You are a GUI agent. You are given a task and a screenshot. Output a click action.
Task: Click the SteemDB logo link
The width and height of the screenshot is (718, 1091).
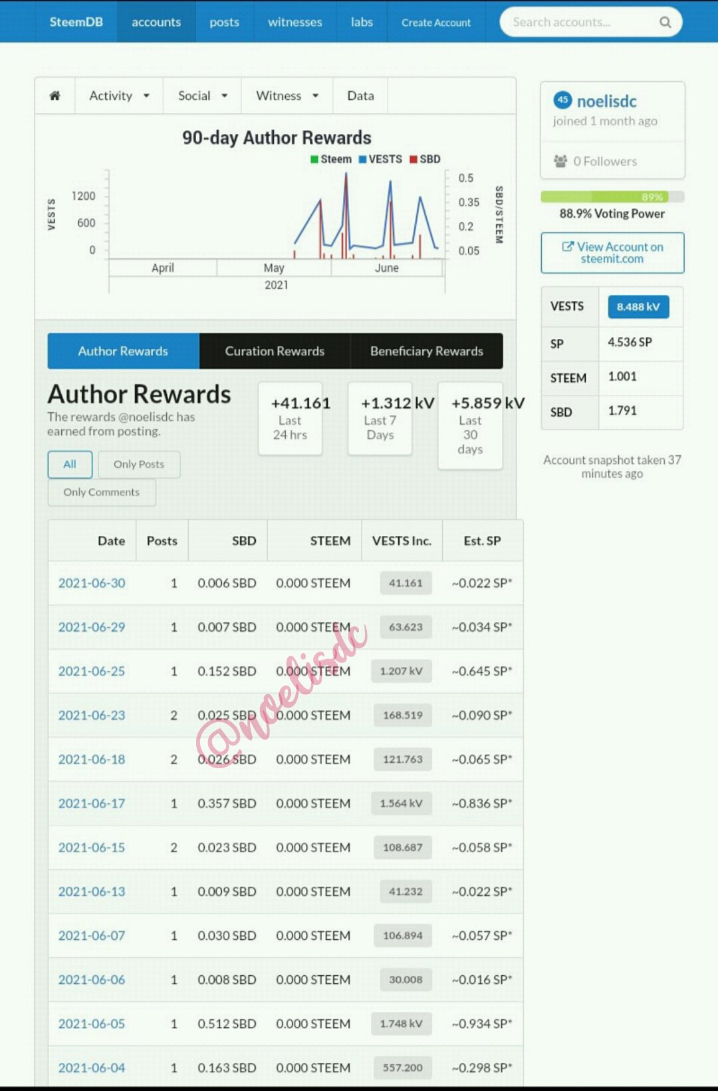click(76, 22)
